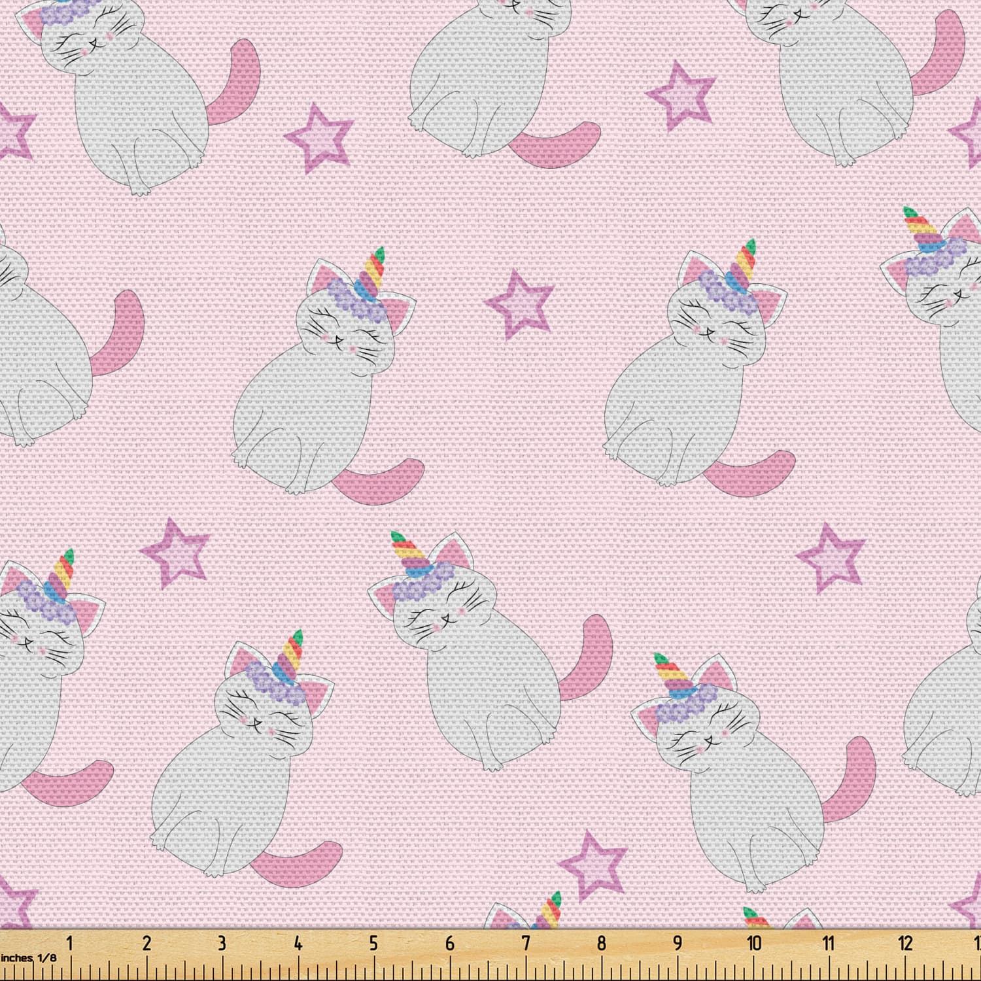The width and height of the screenshot is (981, 981).
Task: Pick the 6 inch mark number
Action: click(x=449, y=943)
